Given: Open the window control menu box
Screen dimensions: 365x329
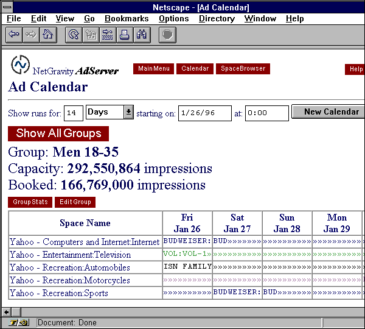Looking at the screenshot, I should (7, 7).
